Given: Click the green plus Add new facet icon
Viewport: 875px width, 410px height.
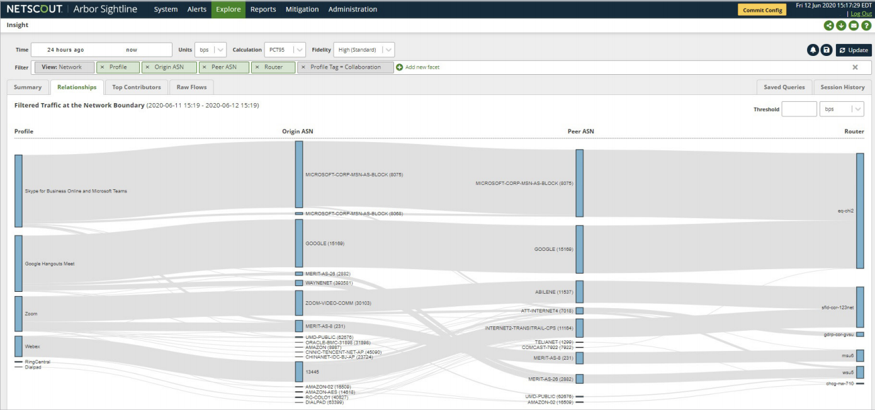Looking at the screenshot, I should tap(400, 67).
